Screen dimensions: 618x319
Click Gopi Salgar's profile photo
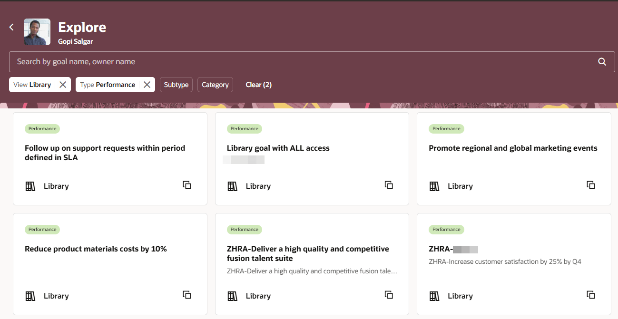tap(37, 32)
